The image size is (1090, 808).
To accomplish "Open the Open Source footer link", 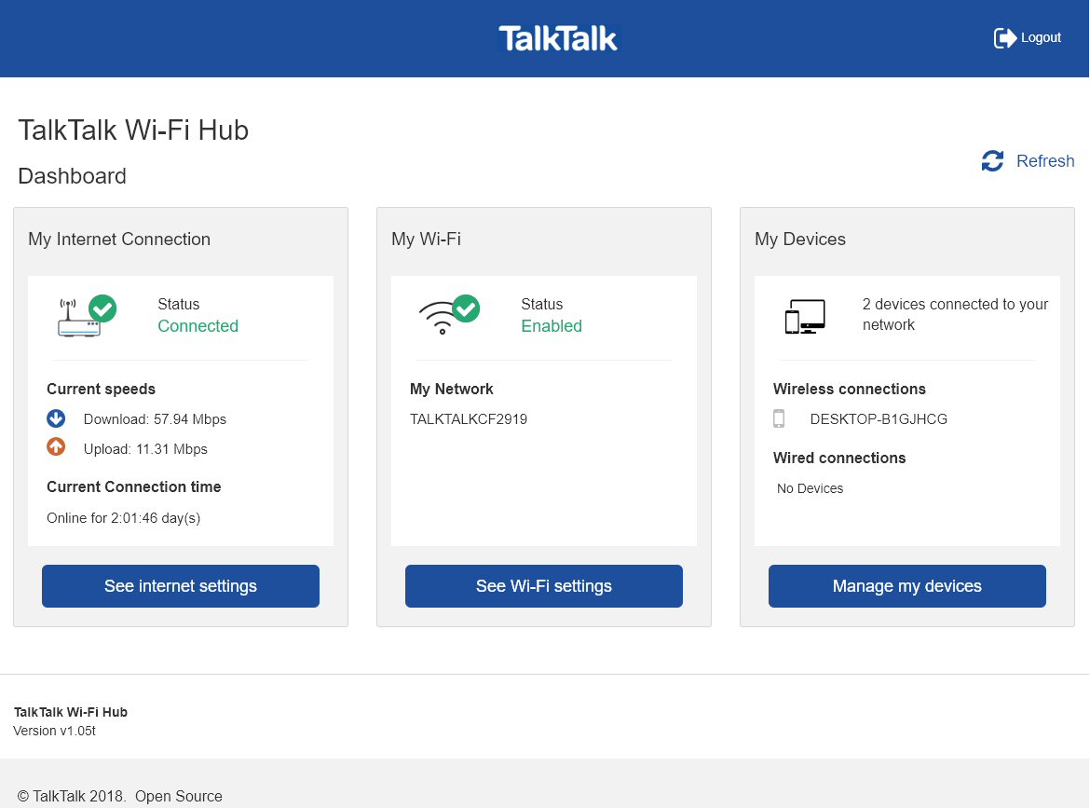I will click(179, 796).
